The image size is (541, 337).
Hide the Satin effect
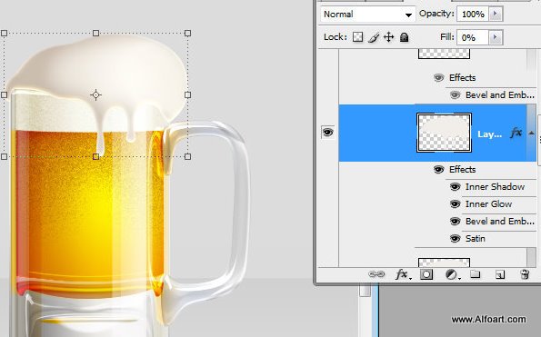(456, 238)
